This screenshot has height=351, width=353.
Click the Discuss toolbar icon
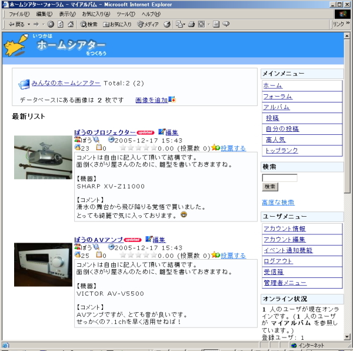coord(216,24)
